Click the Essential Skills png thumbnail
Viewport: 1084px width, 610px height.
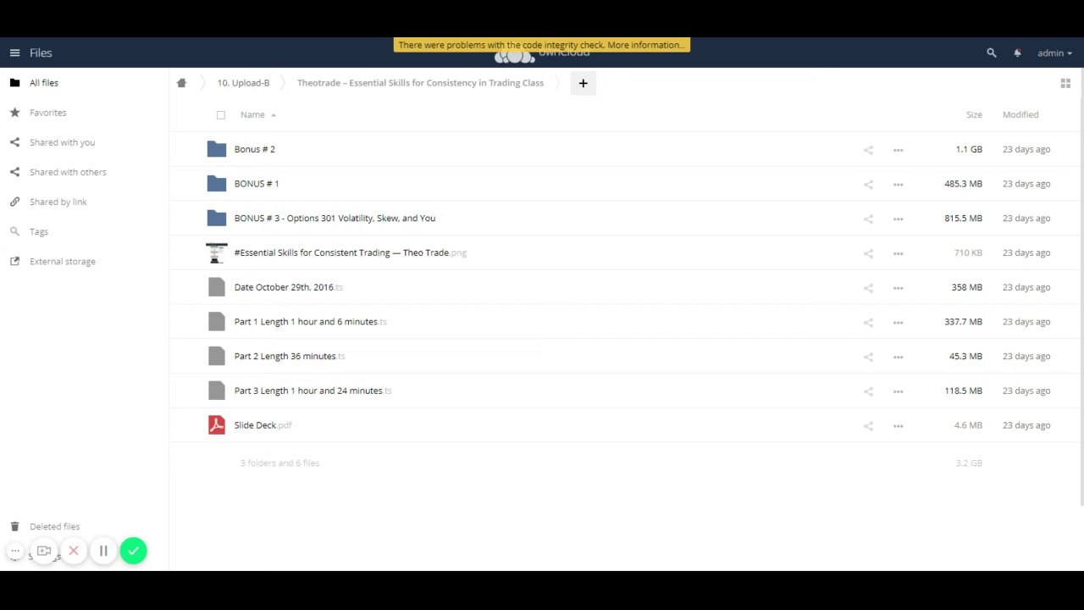[x=217, y=252]
